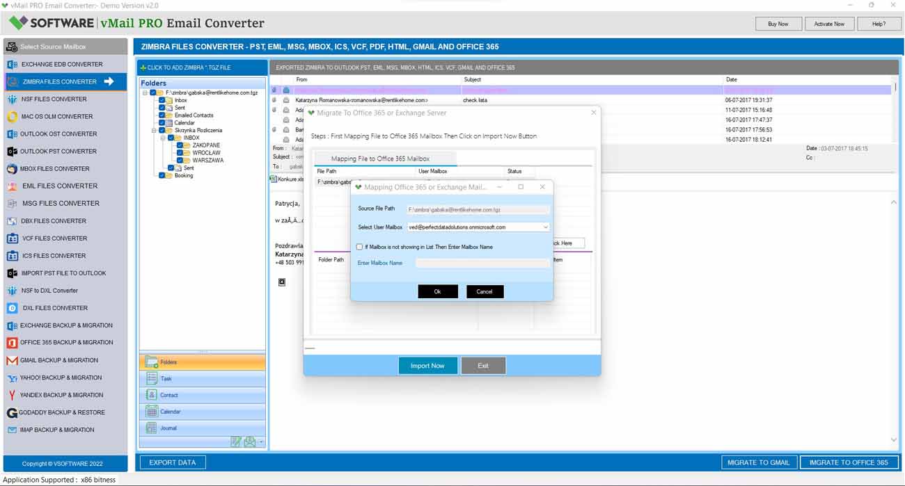Switch to the Calendar pane

point(203,412)
